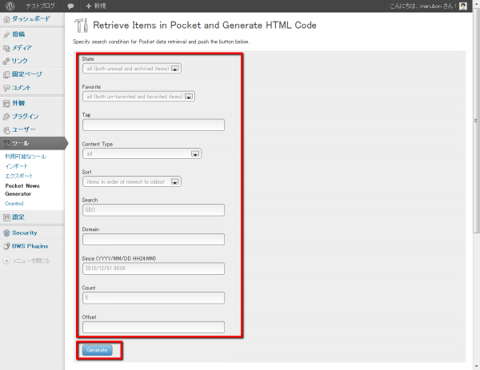
Task: Focus the Tag input field
Action: (x=154, y=125)
